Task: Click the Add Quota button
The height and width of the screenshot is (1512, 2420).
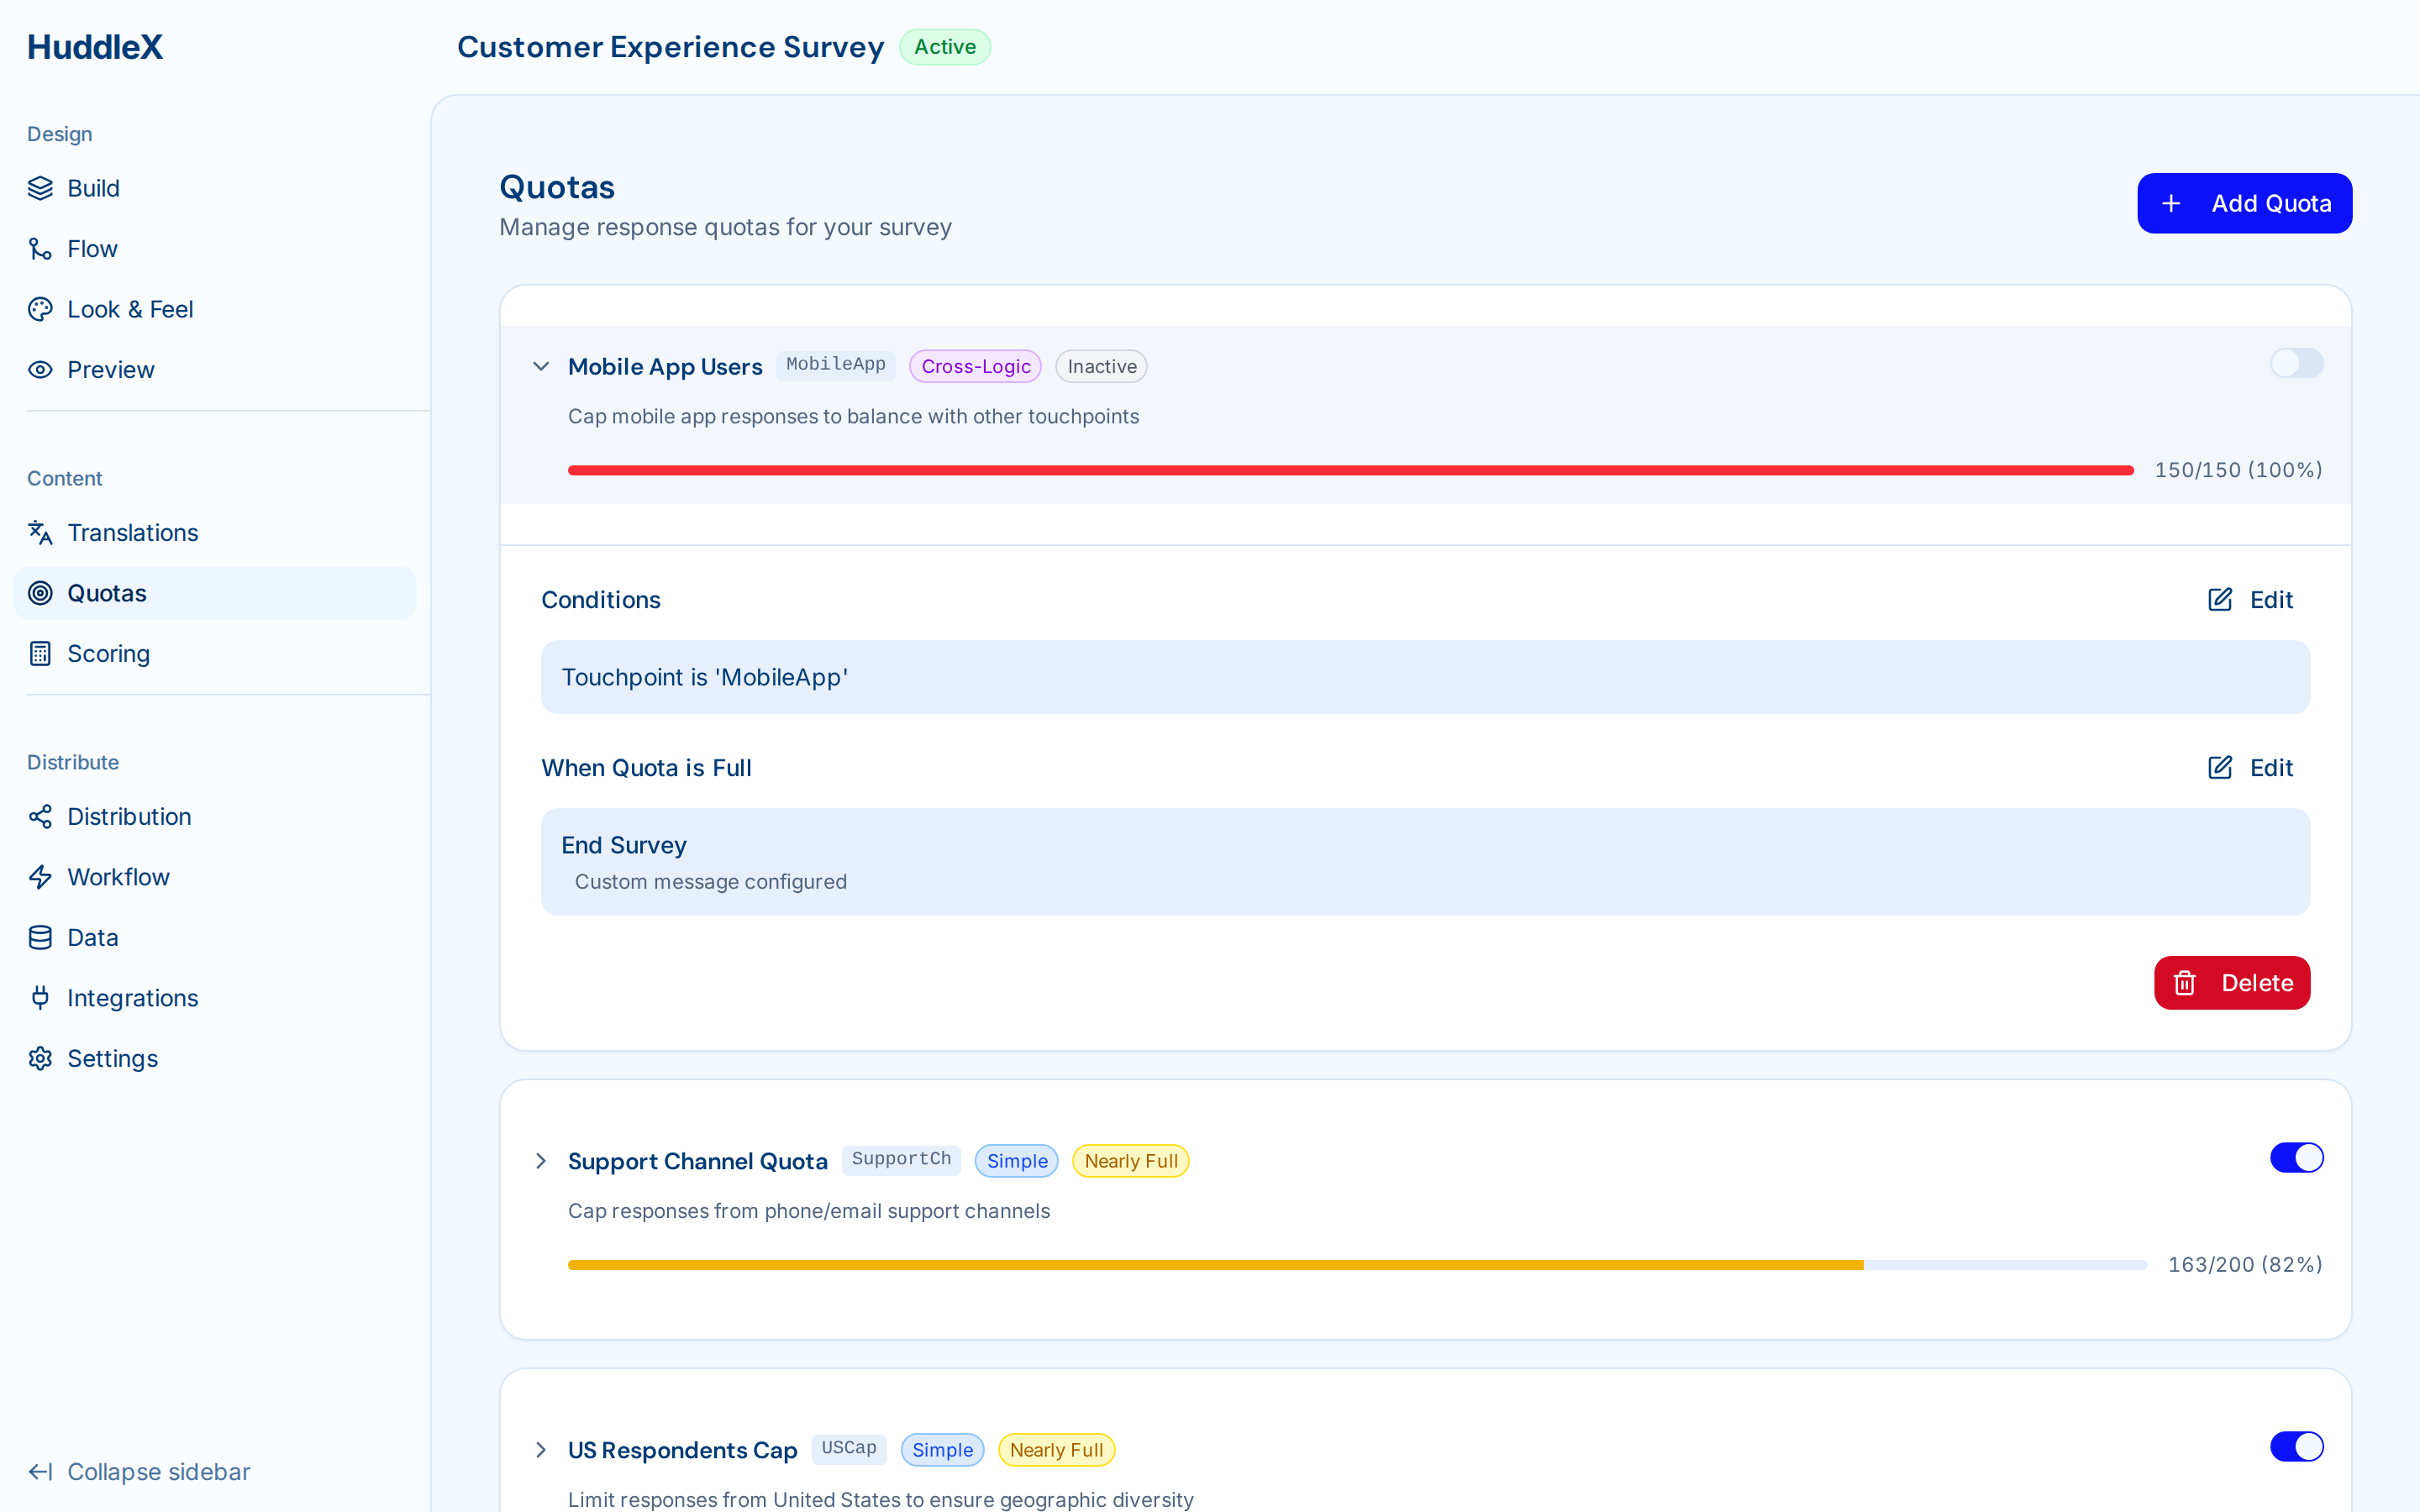Action: point(2244,204)
